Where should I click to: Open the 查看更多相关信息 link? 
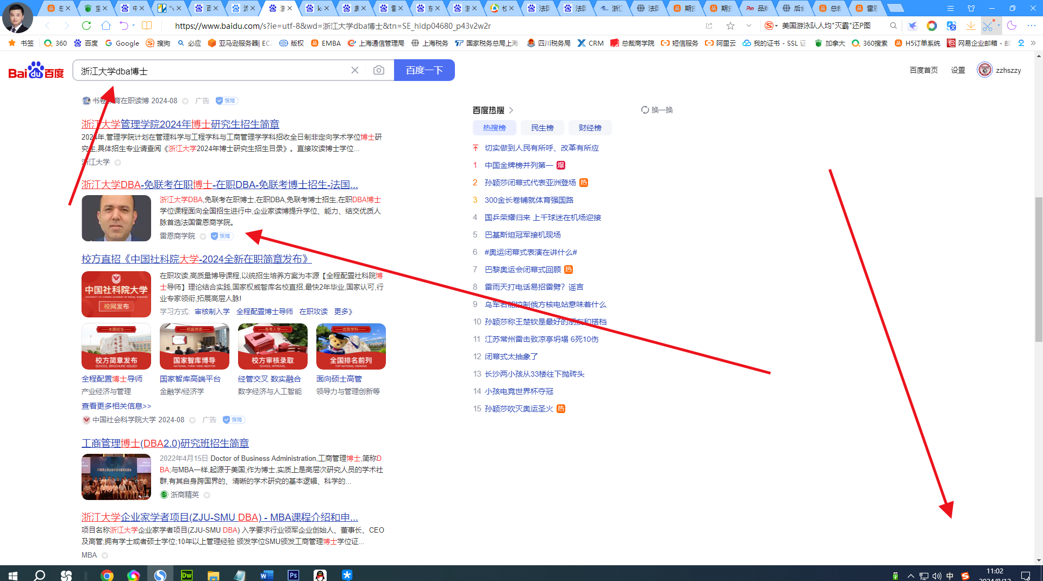coord(116,405)
